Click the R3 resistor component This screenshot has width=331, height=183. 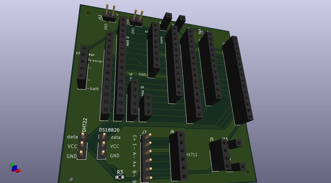pos(120,177)
